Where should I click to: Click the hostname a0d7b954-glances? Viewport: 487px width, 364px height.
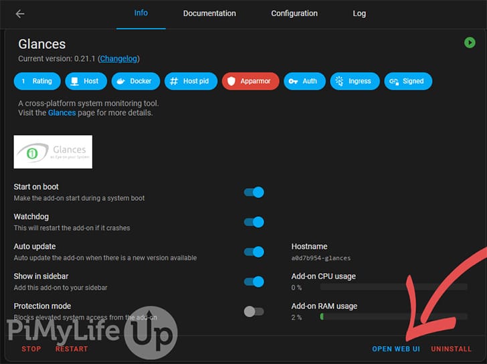(321, 258)
